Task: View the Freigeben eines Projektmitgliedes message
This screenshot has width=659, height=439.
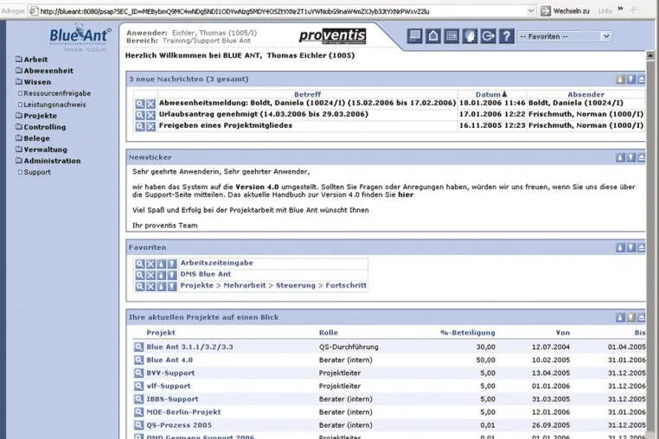Action: tap(140, 126)
